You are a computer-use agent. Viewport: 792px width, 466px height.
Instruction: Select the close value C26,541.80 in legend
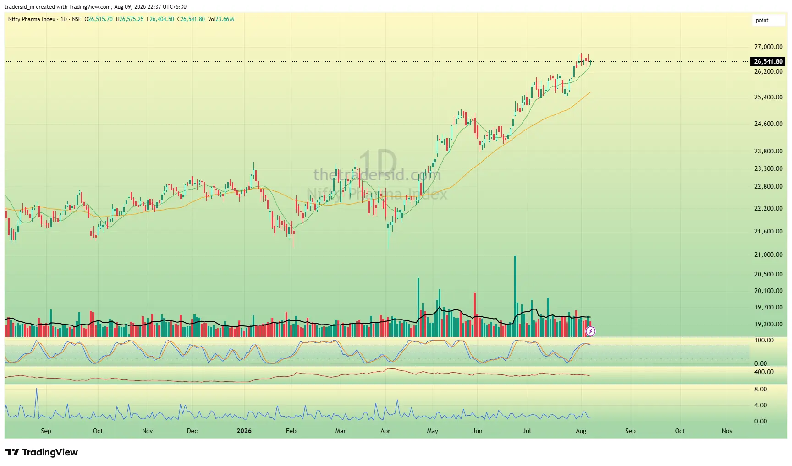coord(191,19)
